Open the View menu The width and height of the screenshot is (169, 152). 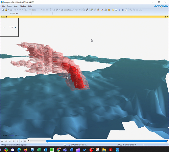click(16, 6)
